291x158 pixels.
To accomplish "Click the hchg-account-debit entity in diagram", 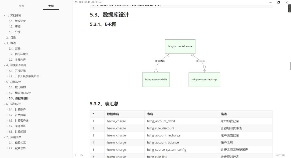I will pos(156,80).
